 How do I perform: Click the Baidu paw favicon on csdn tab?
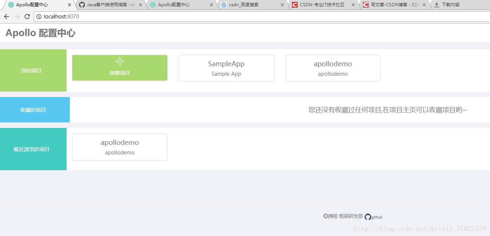coord(224,5)
